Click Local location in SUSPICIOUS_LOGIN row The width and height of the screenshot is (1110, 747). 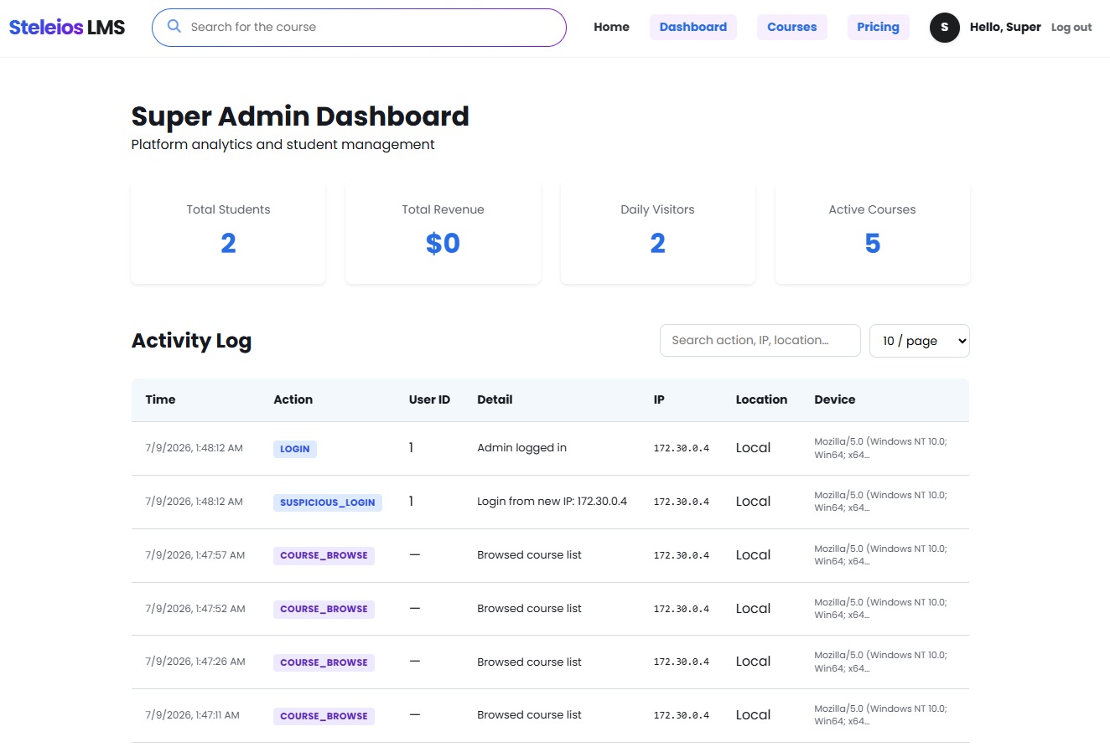753,501
